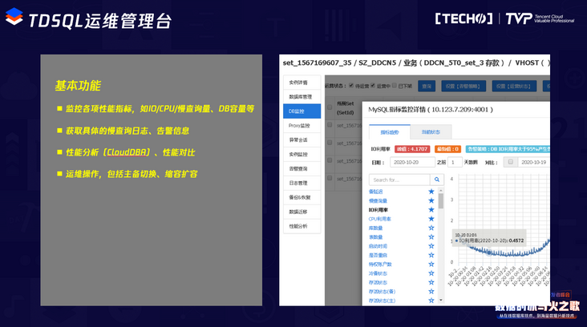Switch to the 指标趋势 tab
Viewport: 587px width, 327px height.
coord(390,132)
